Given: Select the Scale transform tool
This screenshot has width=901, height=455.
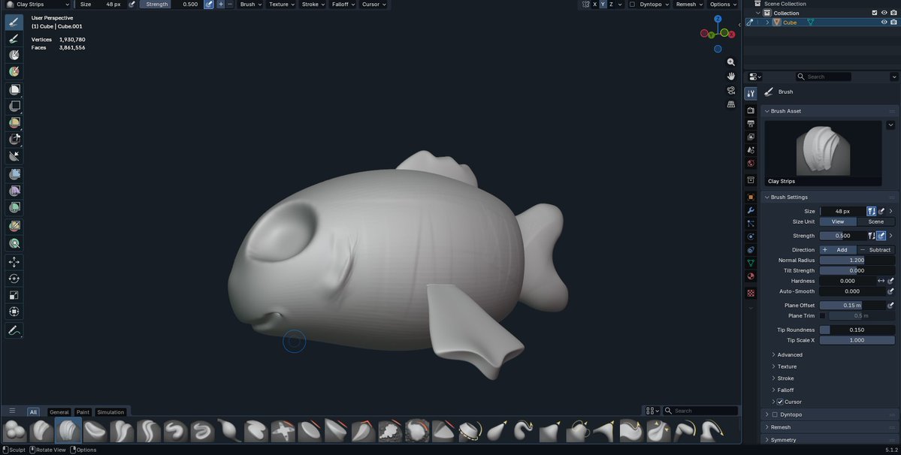Looking at the screenshot, I should pos(14,295).
